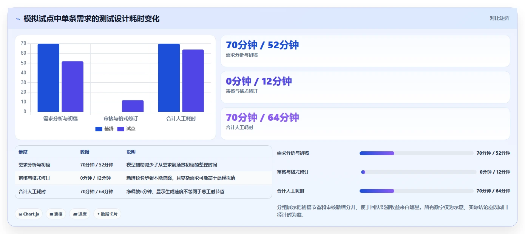Viewport: 525px width, 234px height.
Task: Click the footnote paragraph starting 分组展示
Action: coord(393,211)
